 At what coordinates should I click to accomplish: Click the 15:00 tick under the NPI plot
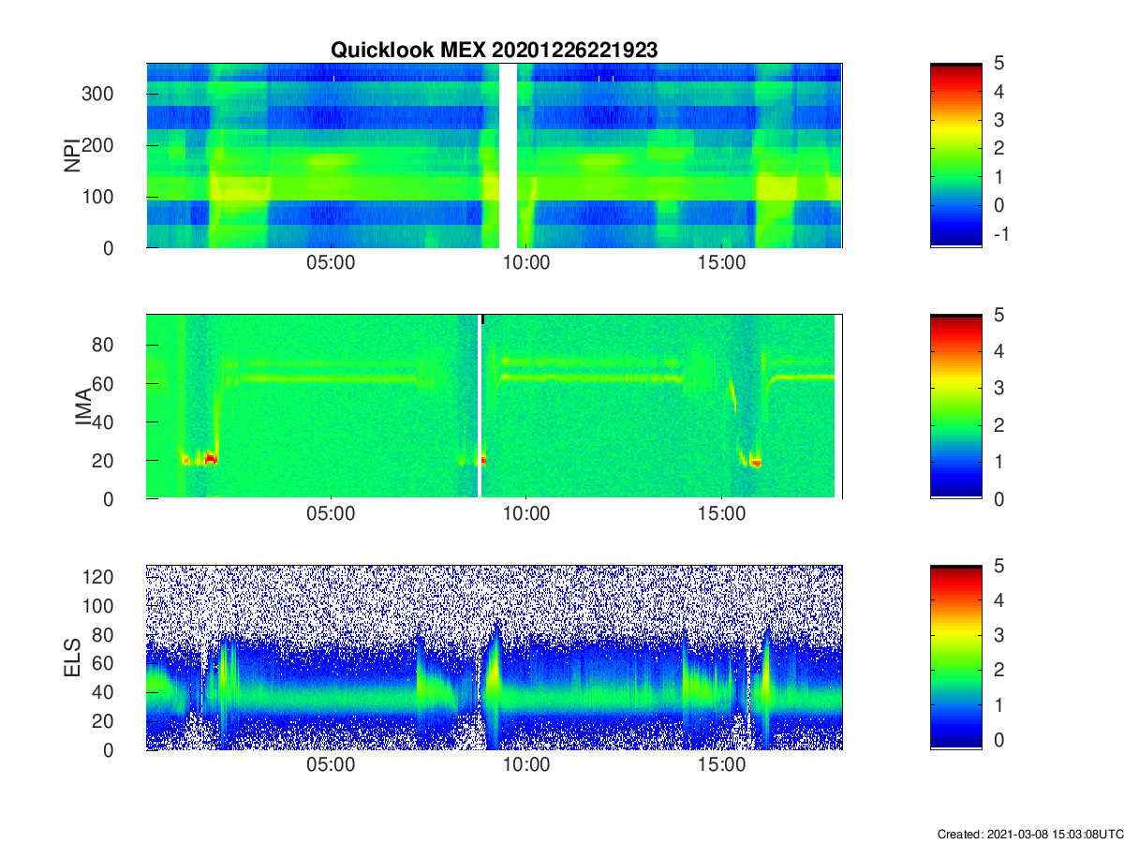coord(722,263)
